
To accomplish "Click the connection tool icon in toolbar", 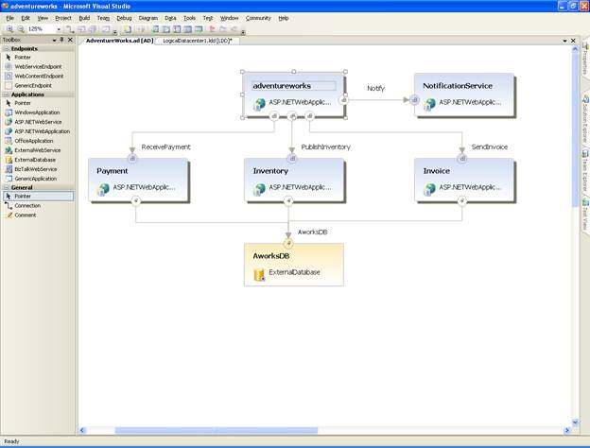I will click(69, 29).
